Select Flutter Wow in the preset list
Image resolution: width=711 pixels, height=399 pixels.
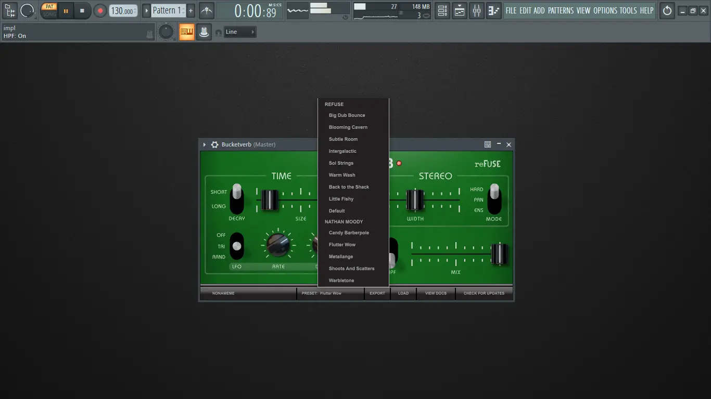coord(353,245)
